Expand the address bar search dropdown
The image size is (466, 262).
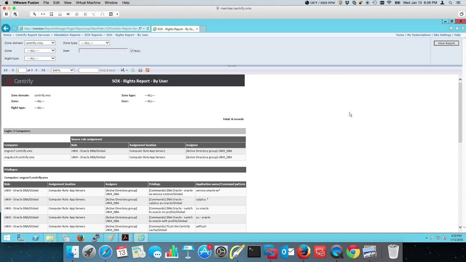coord(144,28)
